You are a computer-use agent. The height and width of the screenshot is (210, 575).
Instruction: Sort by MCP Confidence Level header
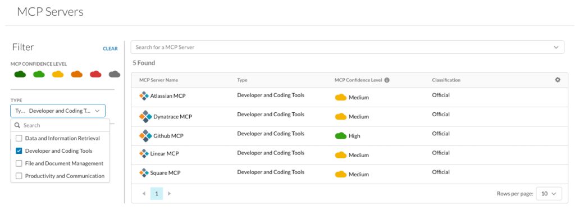point(358,80)
